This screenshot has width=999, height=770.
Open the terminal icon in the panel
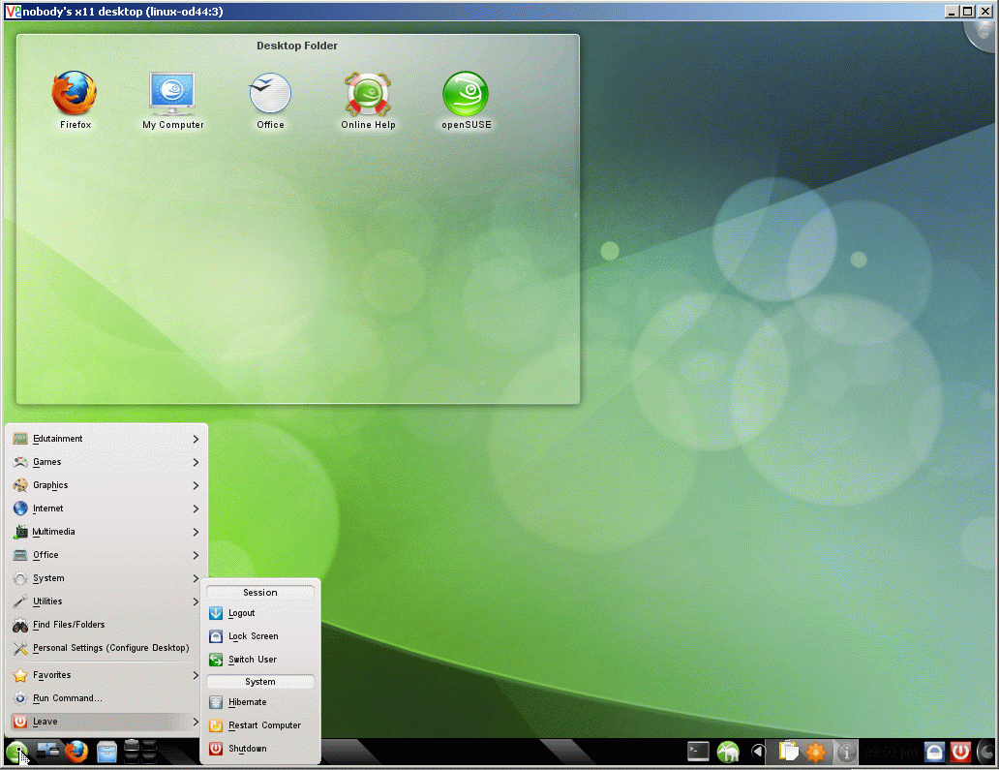(698, 753)
